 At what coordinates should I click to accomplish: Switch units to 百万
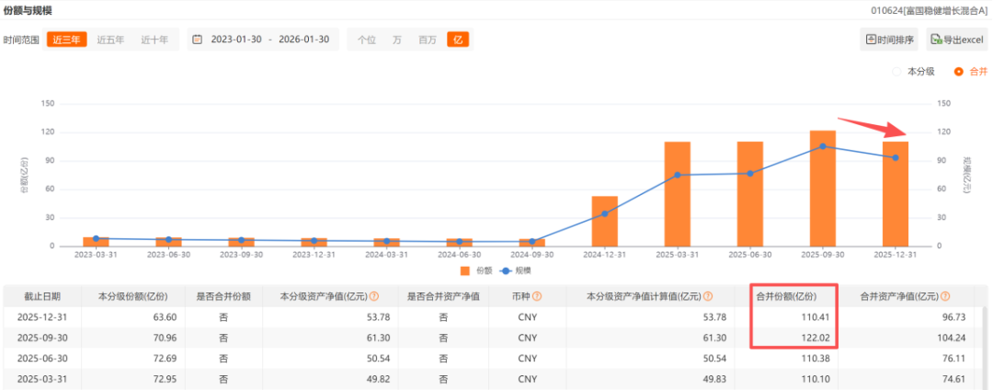(x=428, y=40)
